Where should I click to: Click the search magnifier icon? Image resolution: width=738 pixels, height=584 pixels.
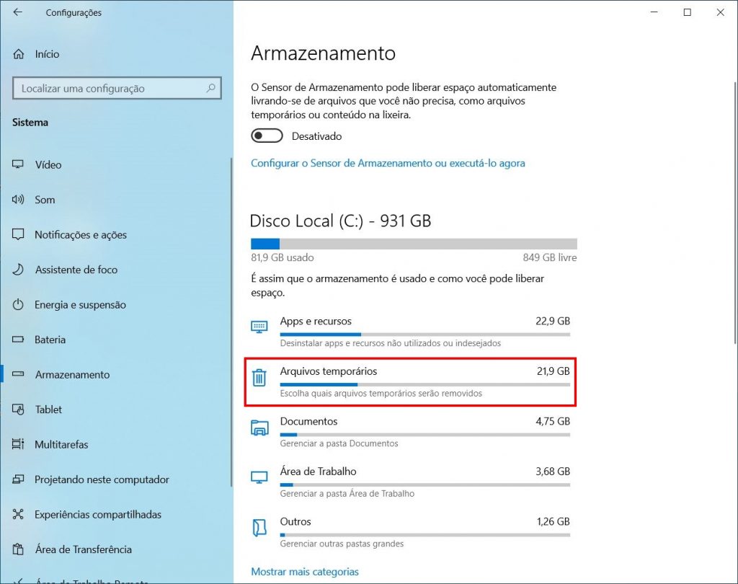pyautogui.click(x=211, y=88)
